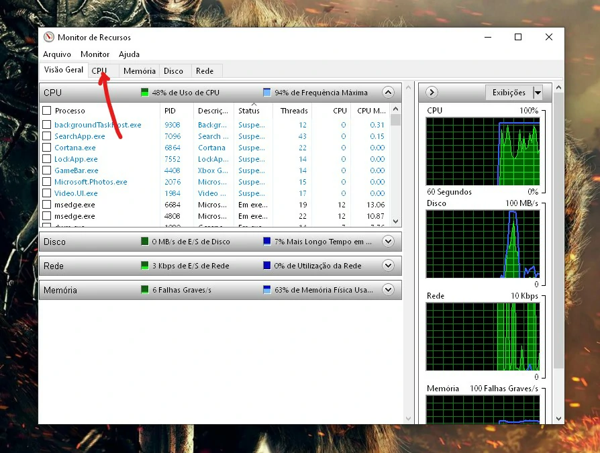
Task: Sort by CPU M... column header
Action: [x=370, y=111]
